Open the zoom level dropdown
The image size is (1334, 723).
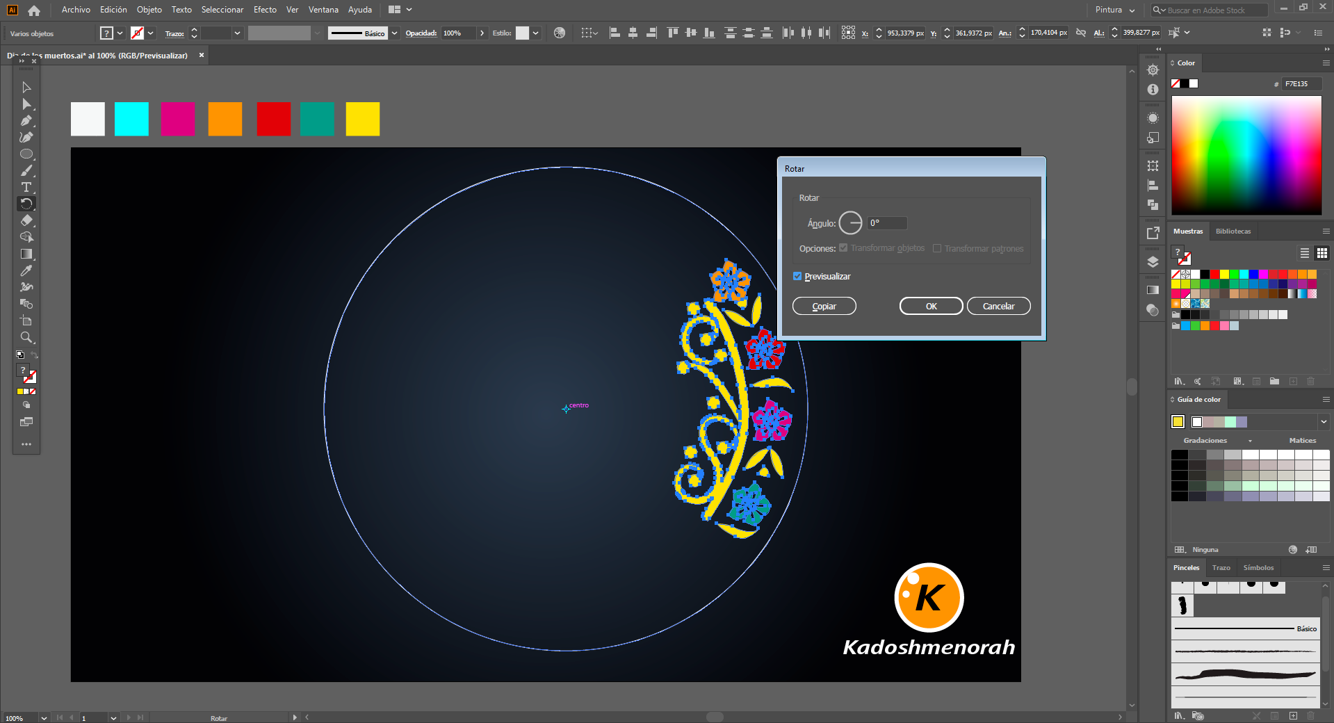44,718
